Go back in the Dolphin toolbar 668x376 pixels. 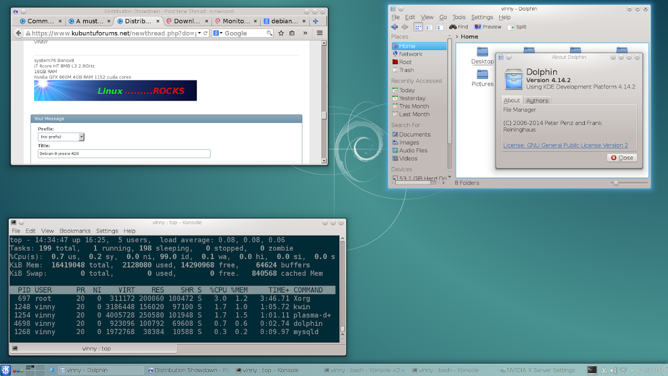(394, 27)
